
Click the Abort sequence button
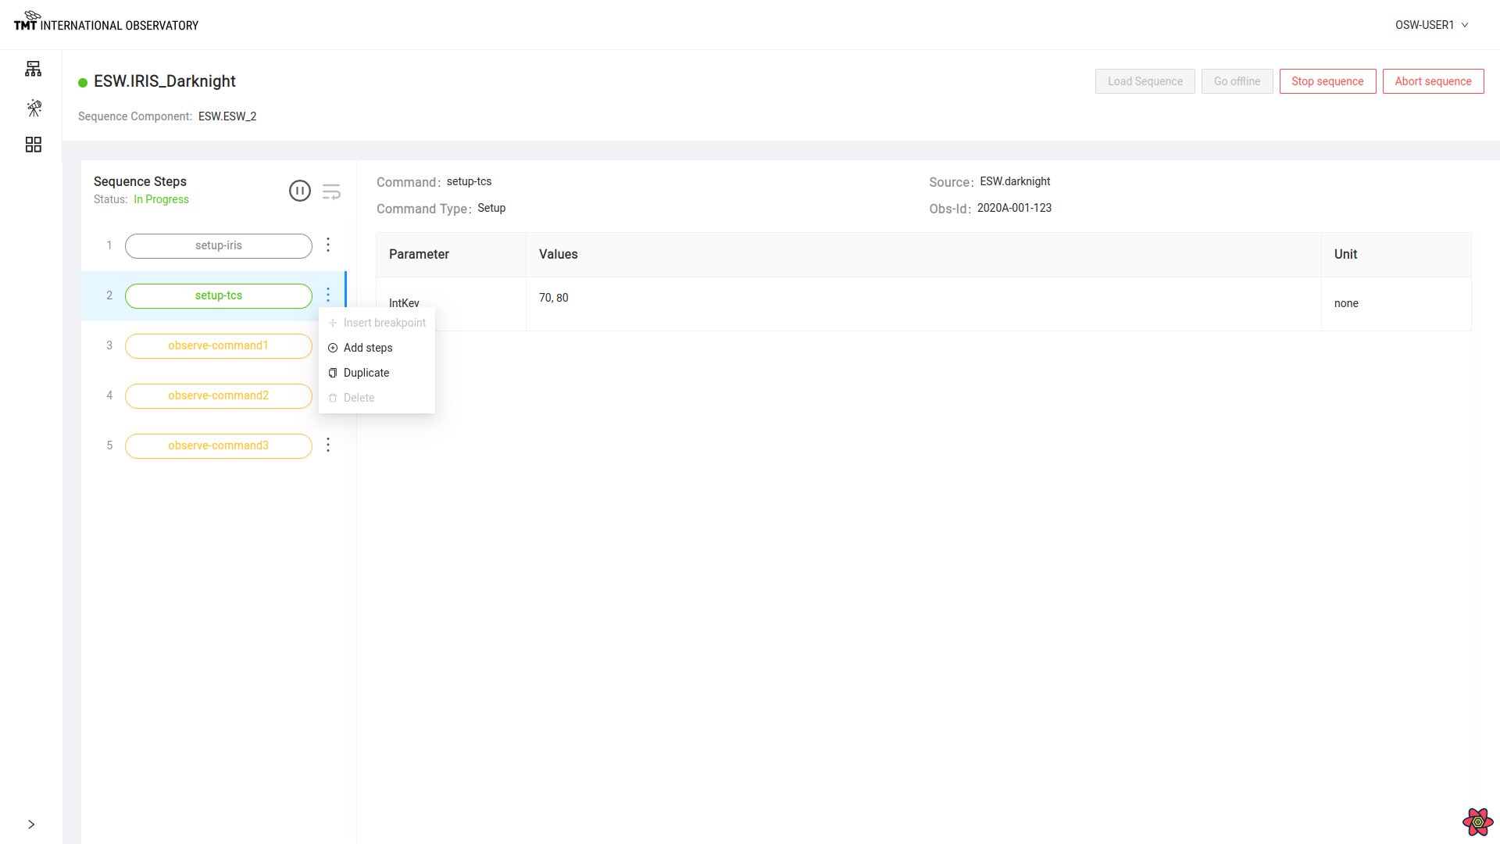[1433, 81]
